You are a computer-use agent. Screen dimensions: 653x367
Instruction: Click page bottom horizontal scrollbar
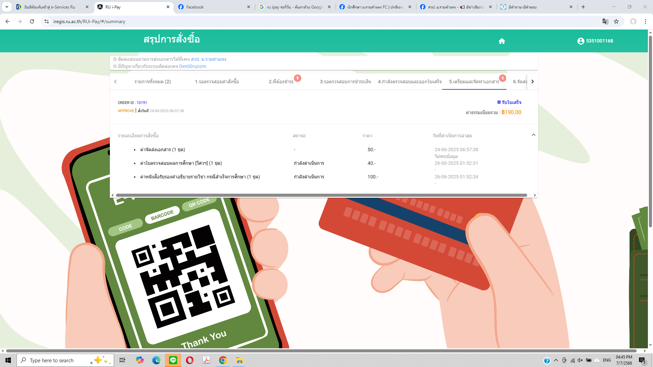pyautogui.click(x=321, y=351)
